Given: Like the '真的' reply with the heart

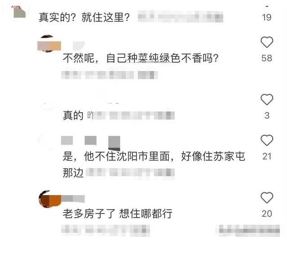Looking at the screenshot, I should coord(267,99).
